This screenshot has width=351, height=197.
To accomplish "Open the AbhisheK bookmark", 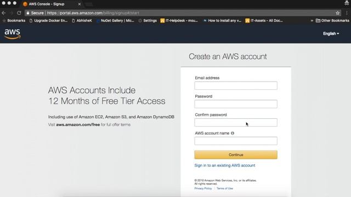I will tap(82, 21).
